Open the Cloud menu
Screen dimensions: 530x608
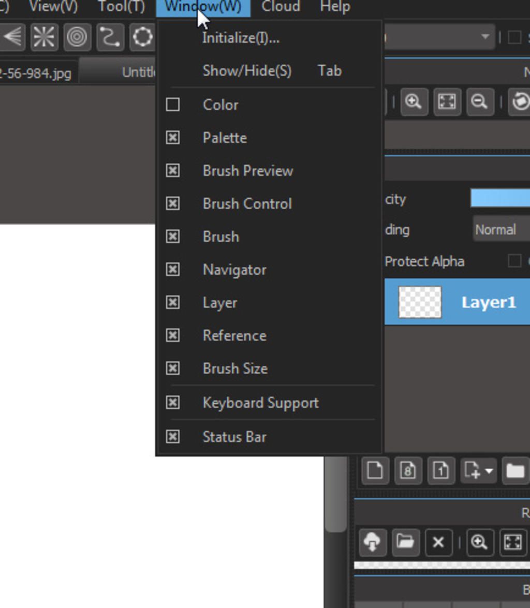tap(281, 7)
